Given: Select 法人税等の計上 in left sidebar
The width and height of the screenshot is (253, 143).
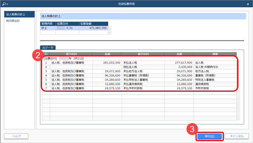Looking at the screenshot, I should click(19, 14).
